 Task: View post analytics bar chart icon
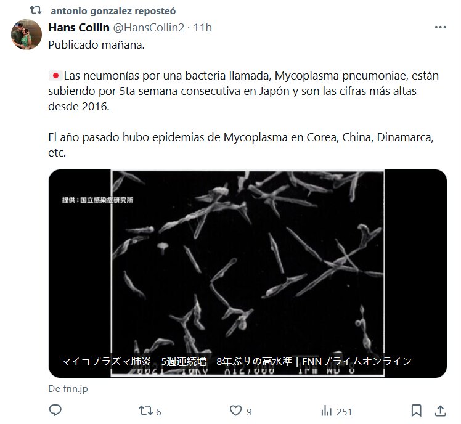tap(327, 410)
